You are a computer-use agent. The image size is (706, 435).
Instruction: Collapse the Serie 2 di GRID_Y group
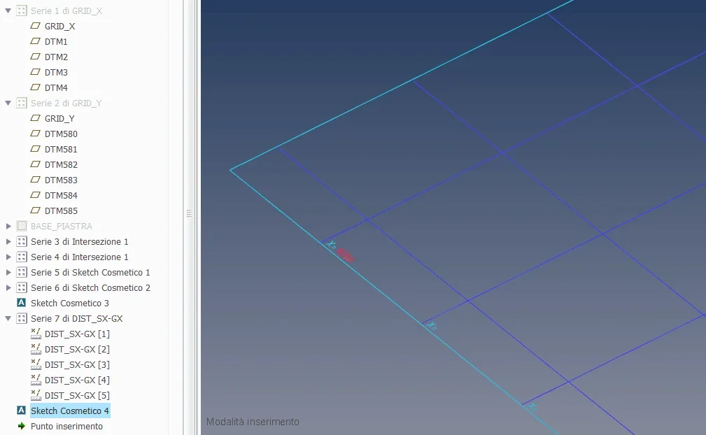pos(8,103)
